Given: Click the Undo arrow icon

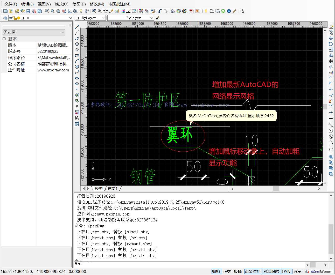Looking at the screenshot, I should [x=160, y=11].
